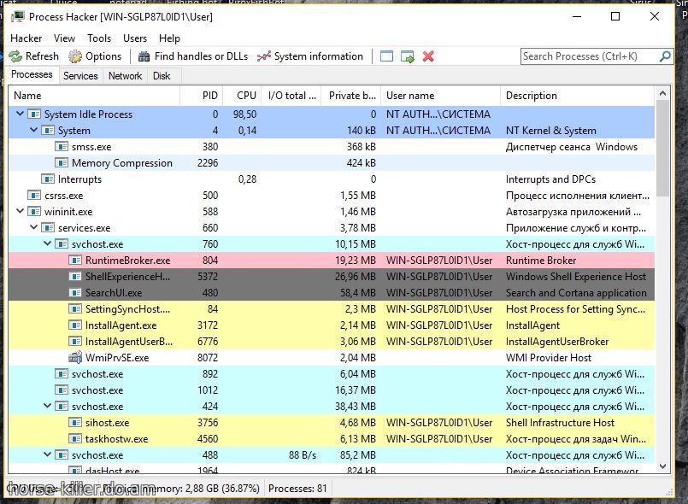Sort by the CPU column header

pos(243,96)
